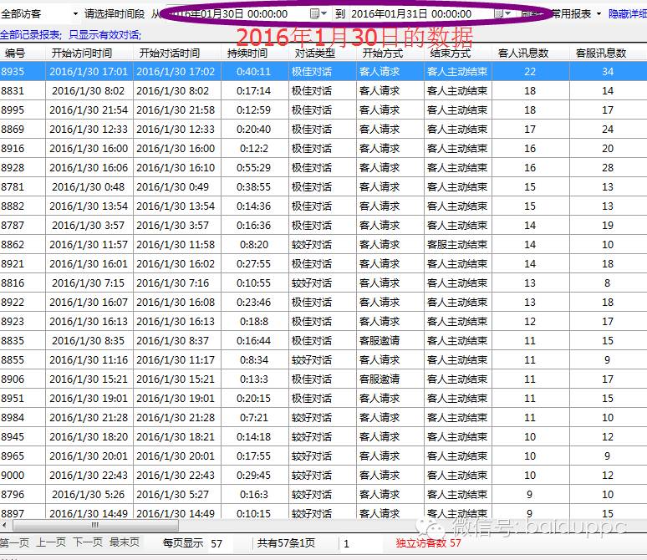Viewport: 647px width, 560px height.
Task: Open the end date calendar picker icon
Action: pyautogui.click(x=498, y=13)
